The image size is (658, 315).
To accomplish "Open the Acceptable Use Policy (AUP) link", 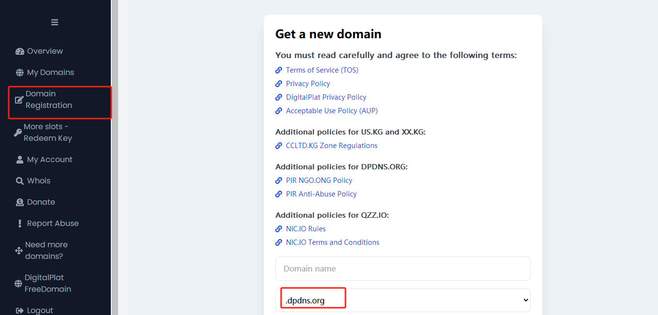I will click(331, 111).
